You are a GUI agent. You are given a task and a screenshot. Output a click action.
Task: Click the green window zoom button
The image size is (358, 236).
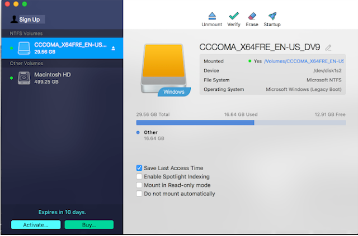point(25,4)
